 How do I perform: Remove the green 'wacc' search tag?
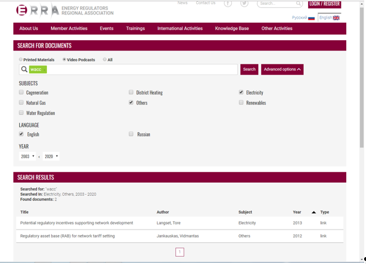pos(45,70)
